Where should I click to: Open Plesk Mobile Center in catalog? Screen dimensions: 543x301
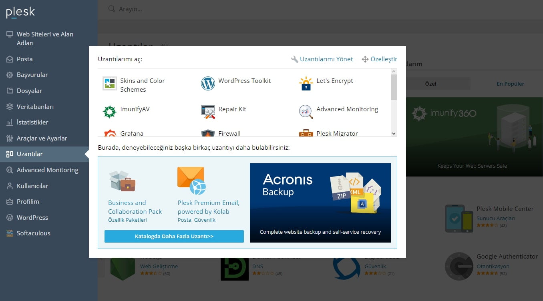pyautogui.click(x=505, y=209)
